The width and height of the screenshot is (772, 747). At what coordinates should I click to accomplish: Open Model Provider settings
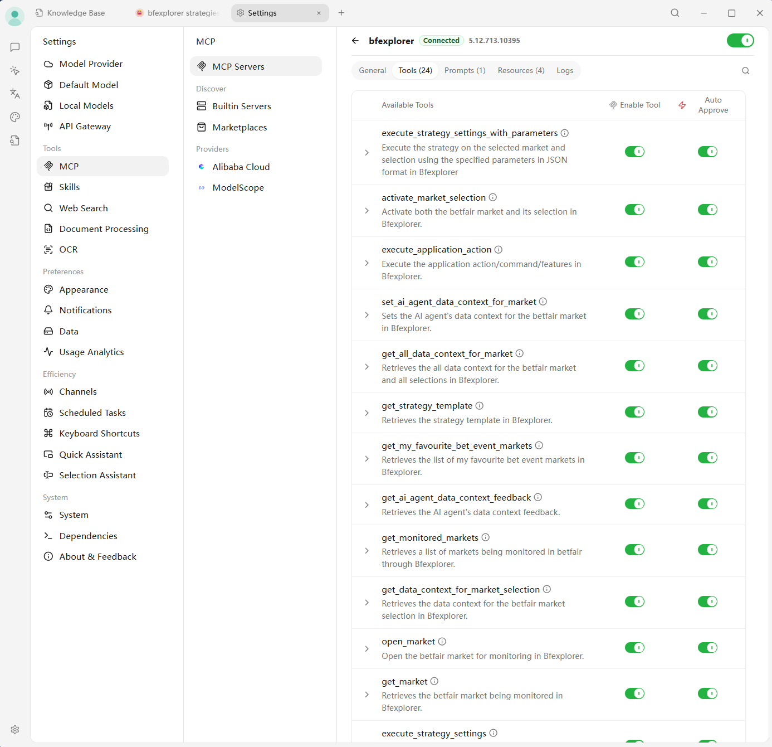coord(102,64)
